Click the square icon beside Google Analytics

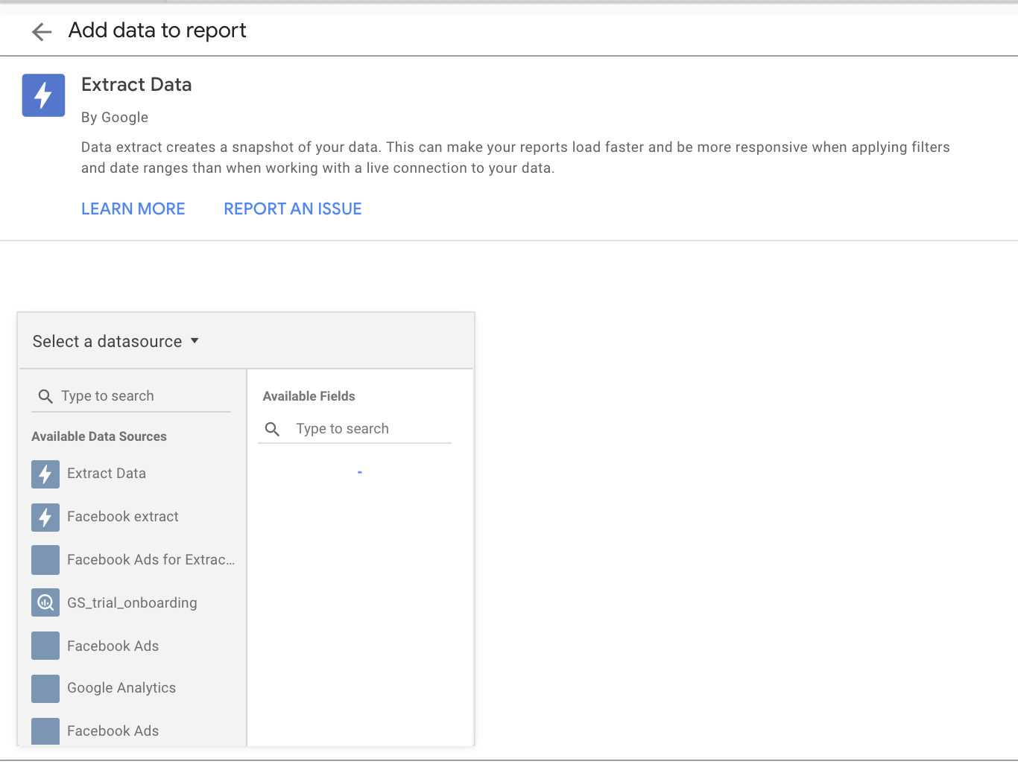[x=45, y=689]
